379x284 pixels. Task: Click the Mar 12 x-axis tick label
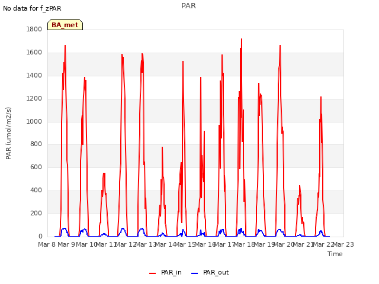pos(126,244)
